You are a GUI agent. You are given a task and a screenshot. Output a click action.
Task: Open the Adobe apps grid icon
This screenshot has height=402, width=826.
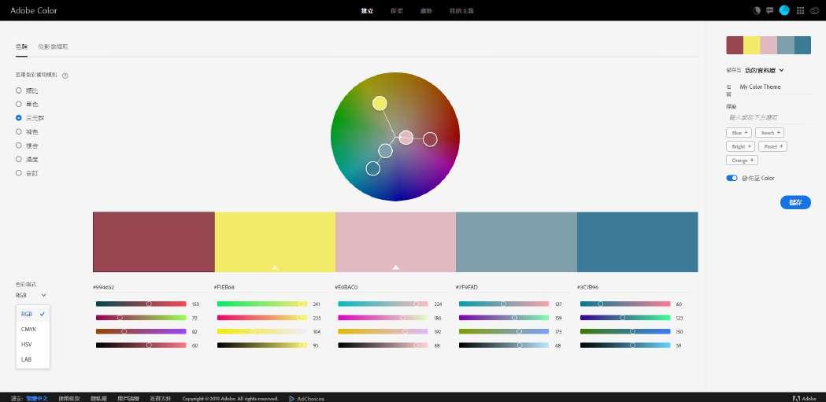click(800, 10)
